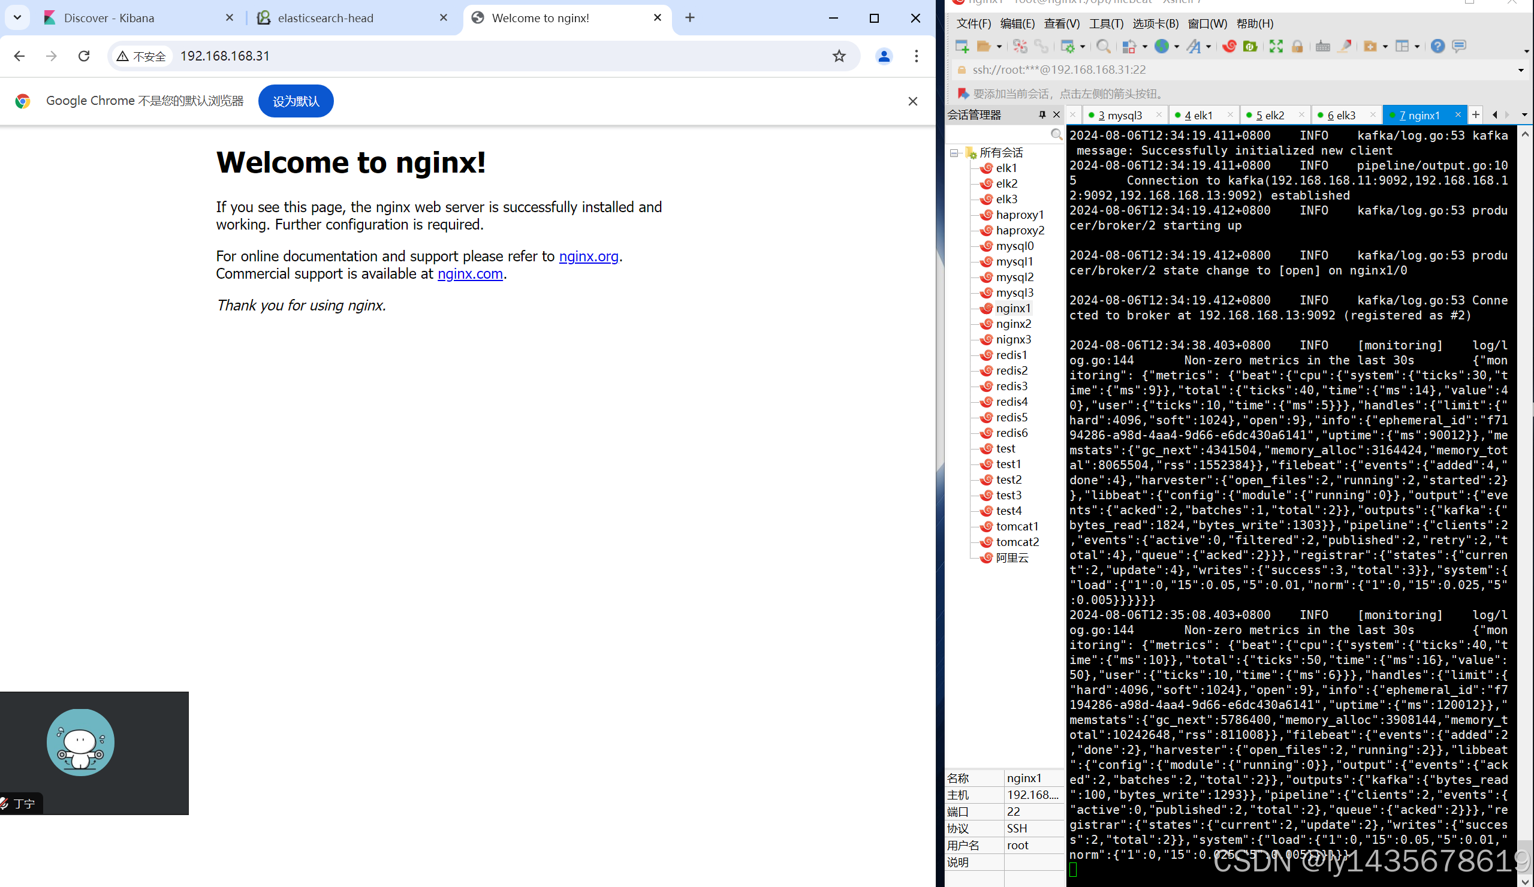
Task: Select the redis3 session in the tree
Action: 1011,386
